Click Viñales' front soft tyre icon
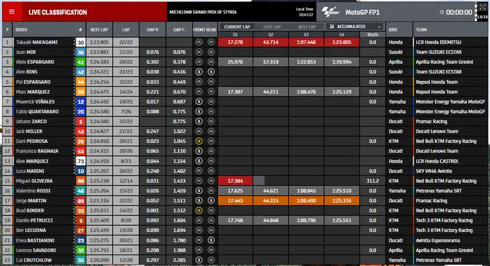 pyautogui.click(x=199, y=101)
